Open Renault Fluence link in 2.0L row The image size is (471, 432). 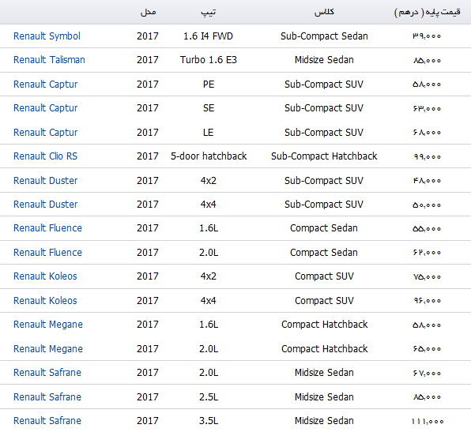coord(47,253)
